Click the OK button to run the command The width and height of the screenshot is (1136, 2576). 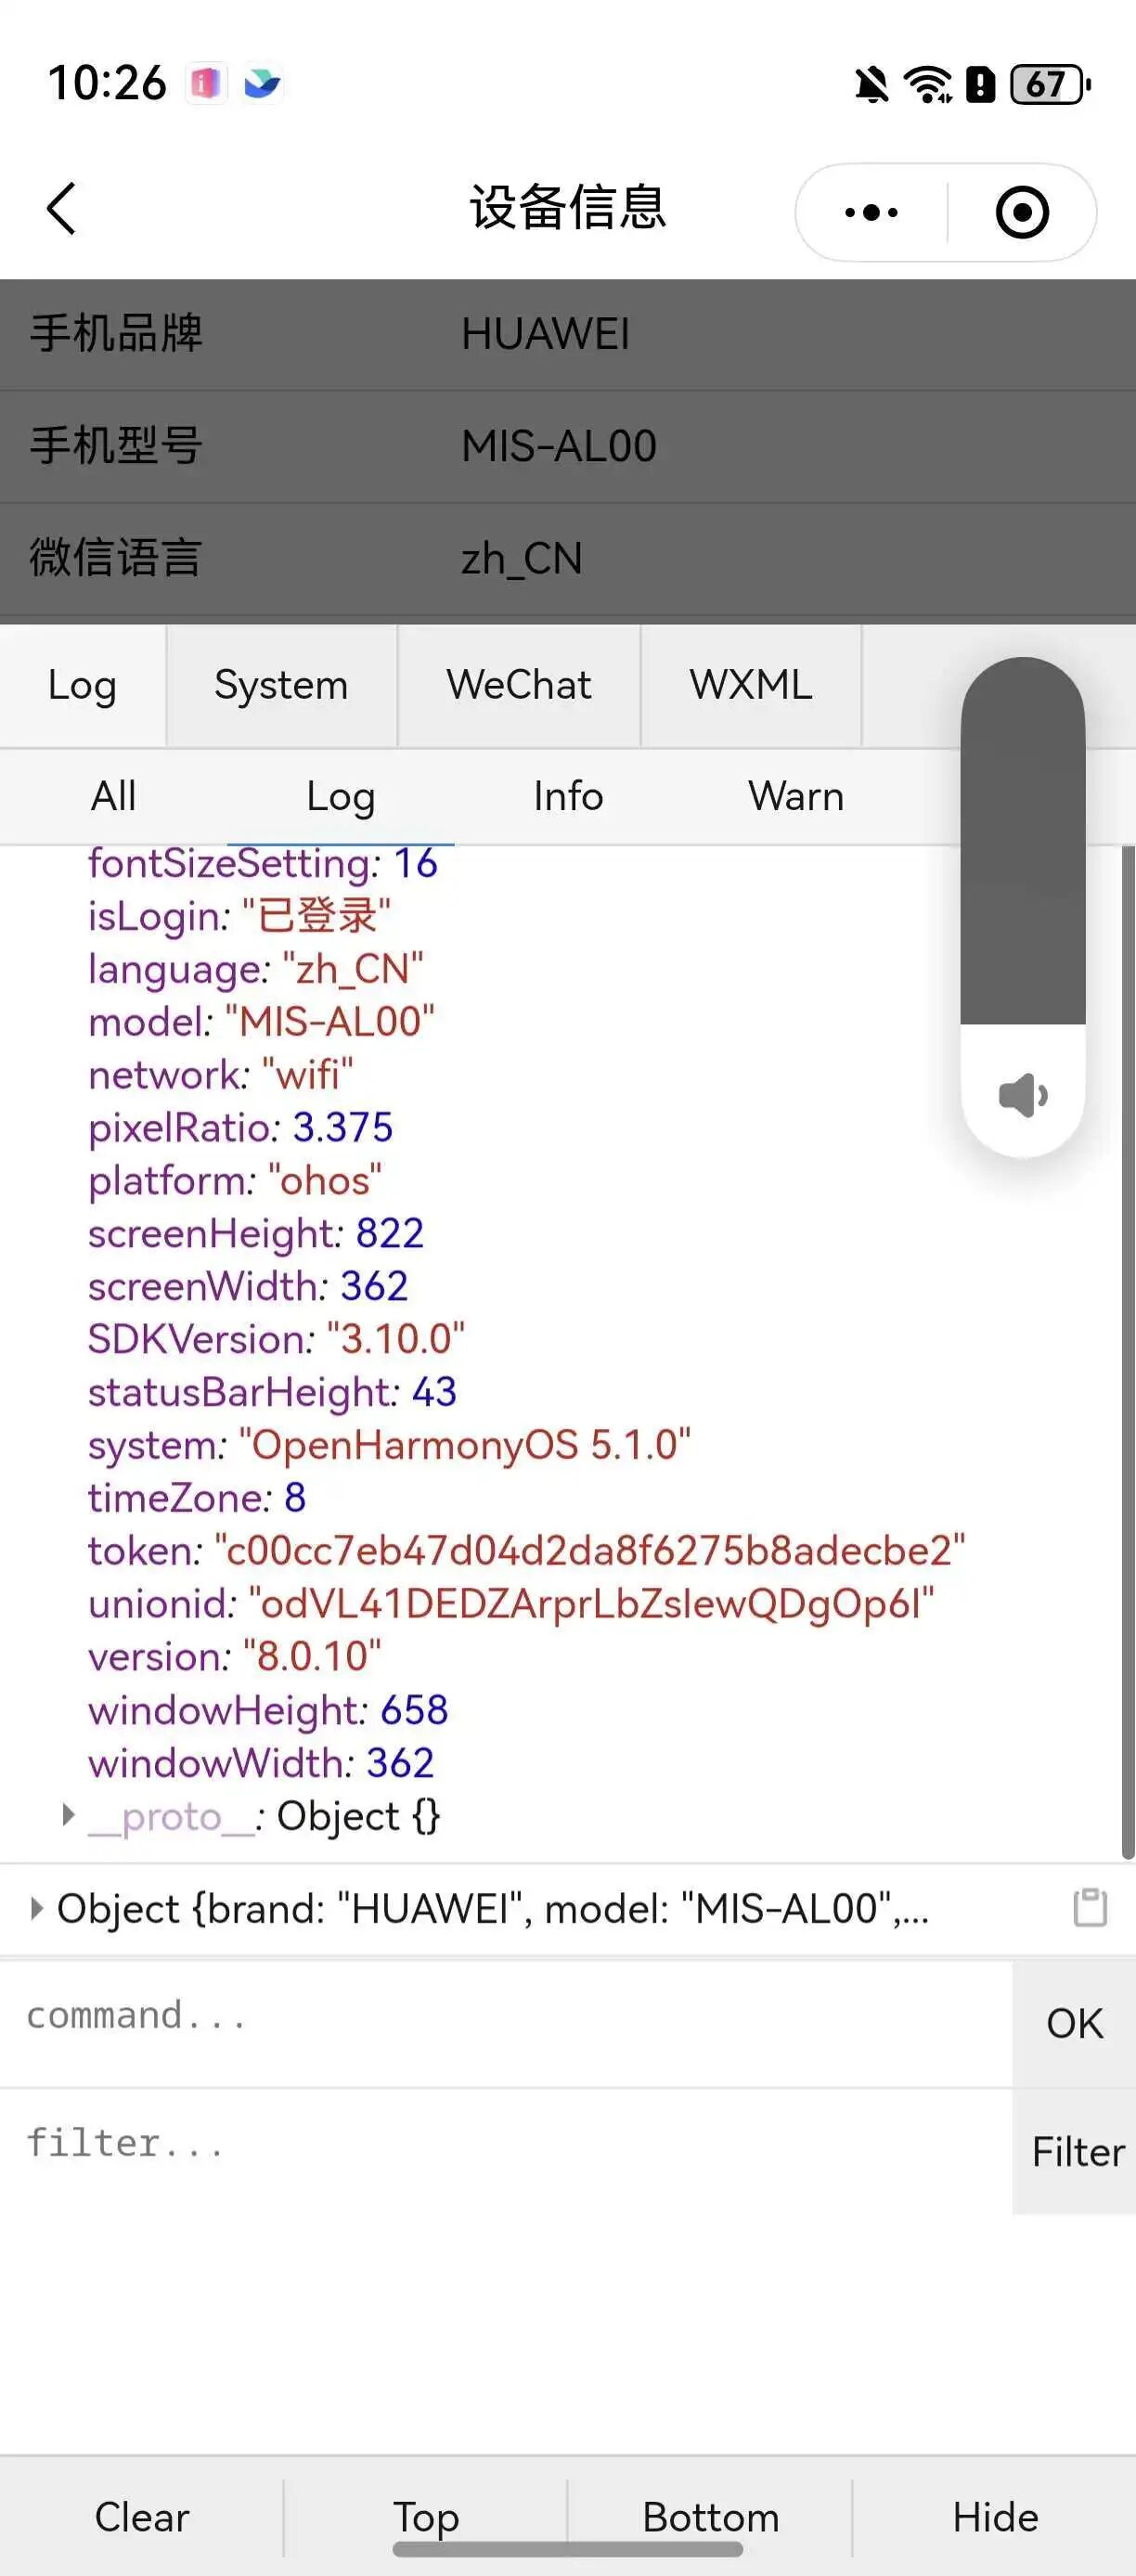1074,2023
